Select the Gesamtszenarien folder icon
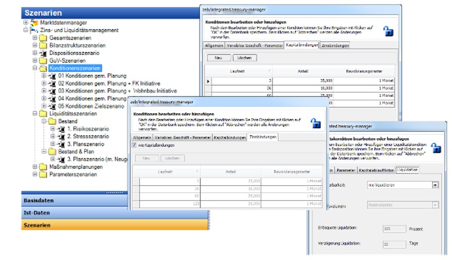The image size is (452, 260). coord(43,38)
